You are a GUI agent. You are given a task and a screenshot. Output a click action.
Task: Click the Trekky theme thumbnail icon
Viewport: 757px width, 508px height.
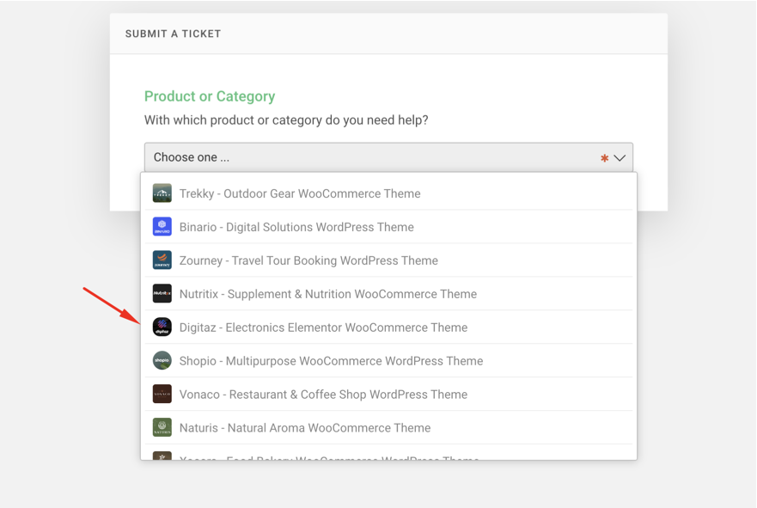(x=162, y=193)
